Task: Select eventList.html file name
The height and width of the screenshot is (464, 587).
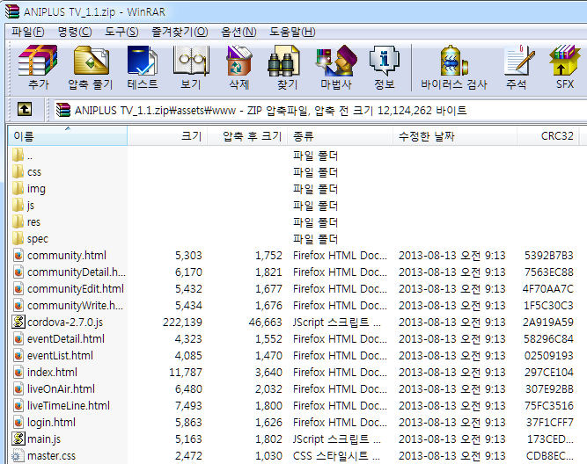Action: [60, 356]
